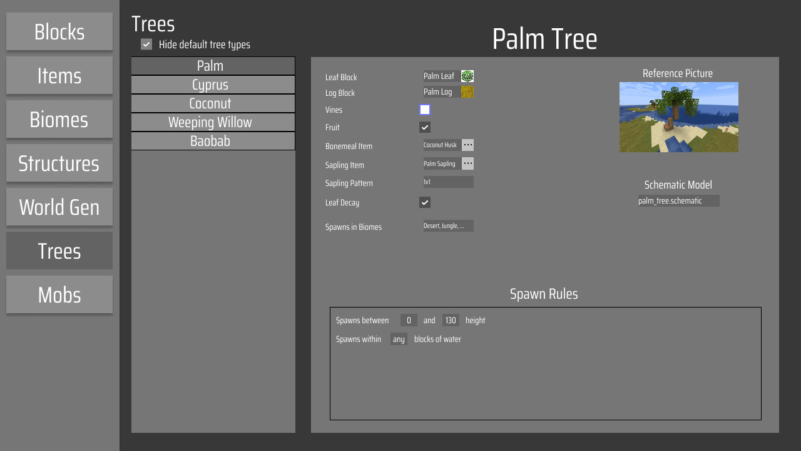This screenshot has width=801, height=451.
Task: Uncheck Leaf Decay for the Palm Tree
Action: 424,202
